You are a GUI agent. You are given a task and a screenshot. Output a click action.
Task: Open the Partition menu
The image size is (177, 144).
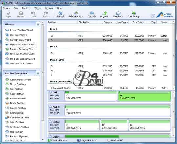point(26,8)
